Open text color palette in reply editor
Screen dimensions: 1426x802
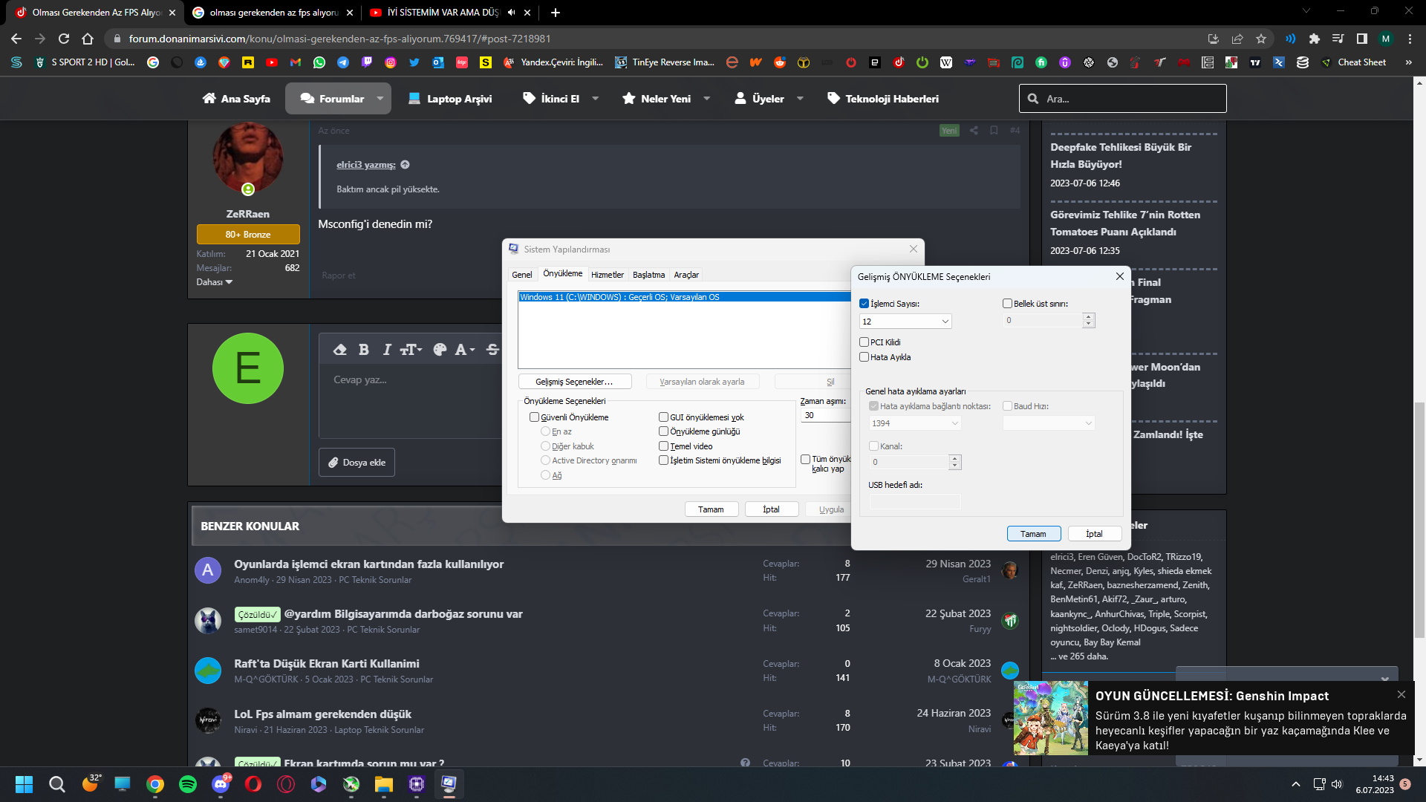(440, 350)
